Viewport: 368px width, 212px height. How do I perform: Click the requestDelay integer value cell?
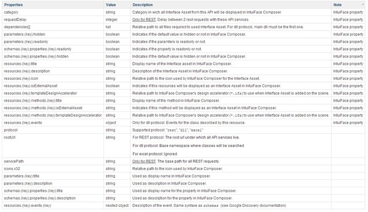pos(117,20)
